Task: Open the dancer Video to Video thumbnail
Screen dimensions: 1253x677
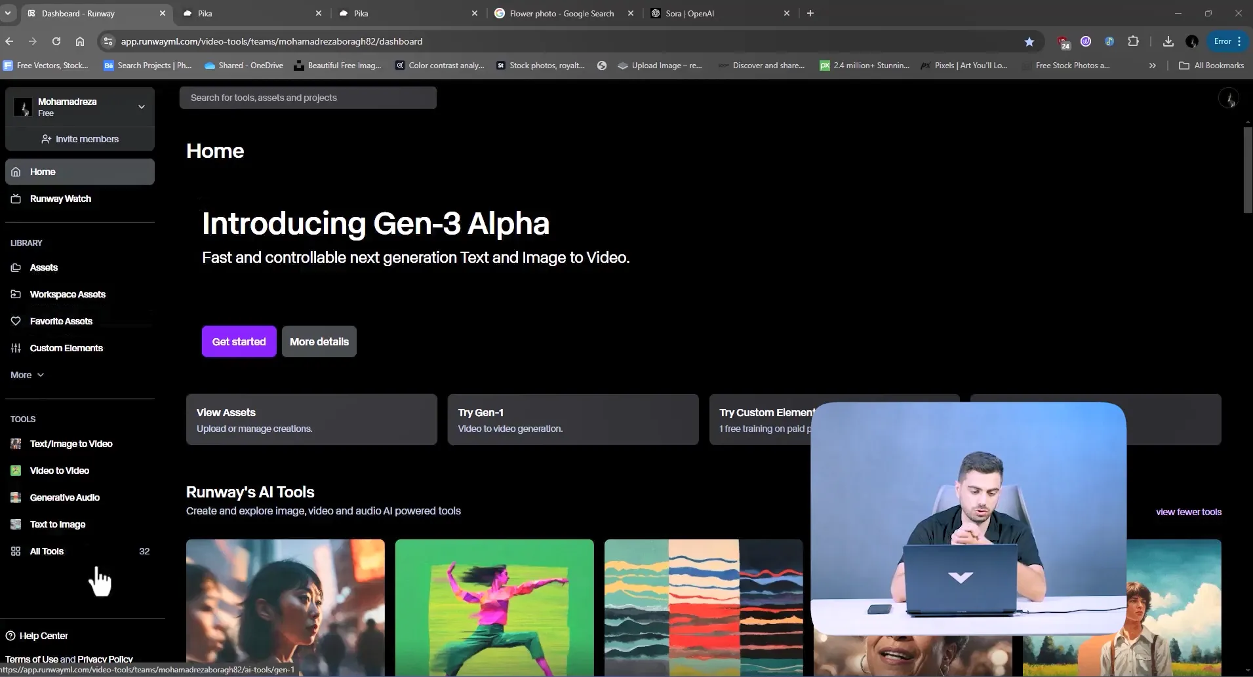Action: [x=494, y=607]
